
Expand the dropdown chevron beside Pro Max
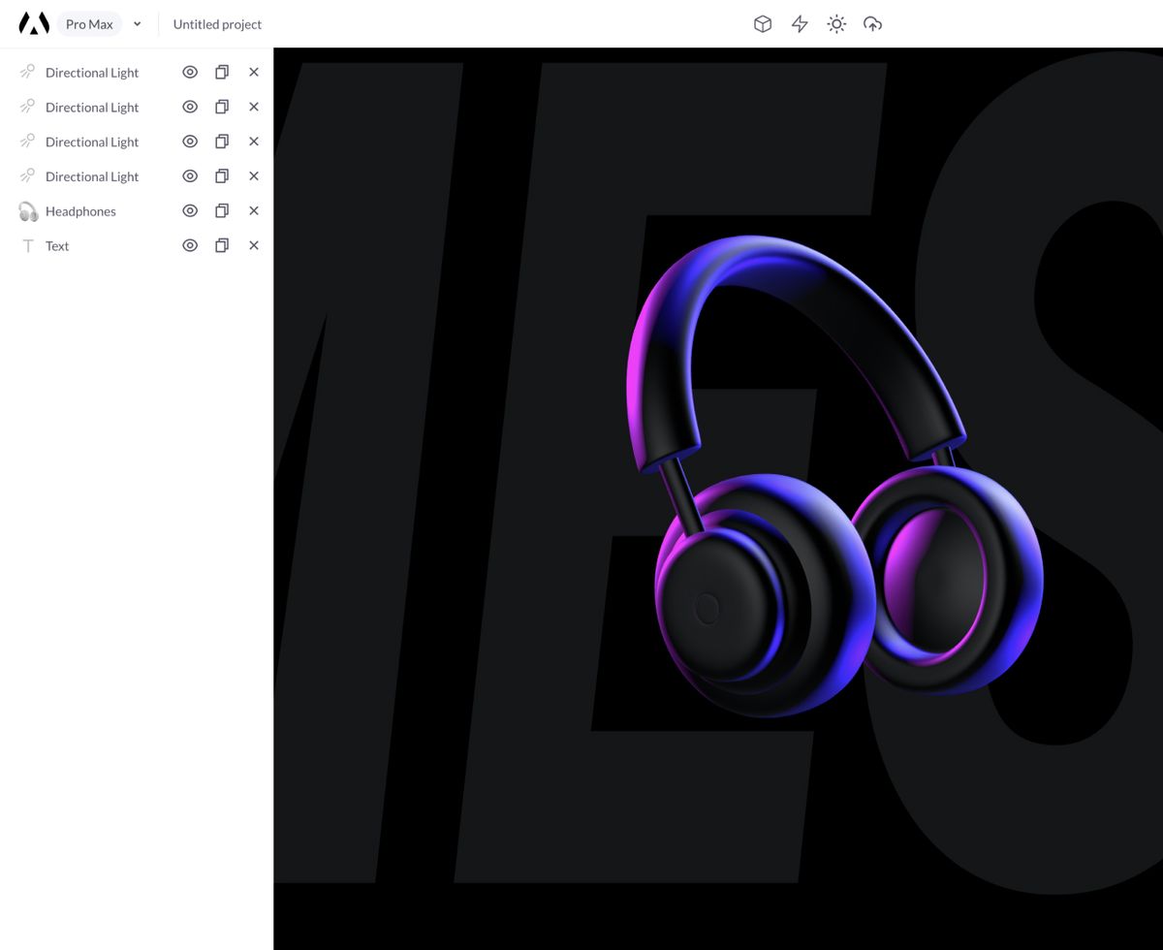138,24
